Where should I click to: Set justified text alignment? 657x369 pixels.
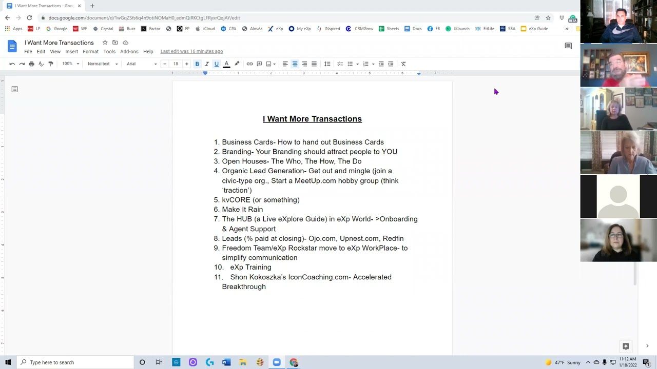pos(314,64)
